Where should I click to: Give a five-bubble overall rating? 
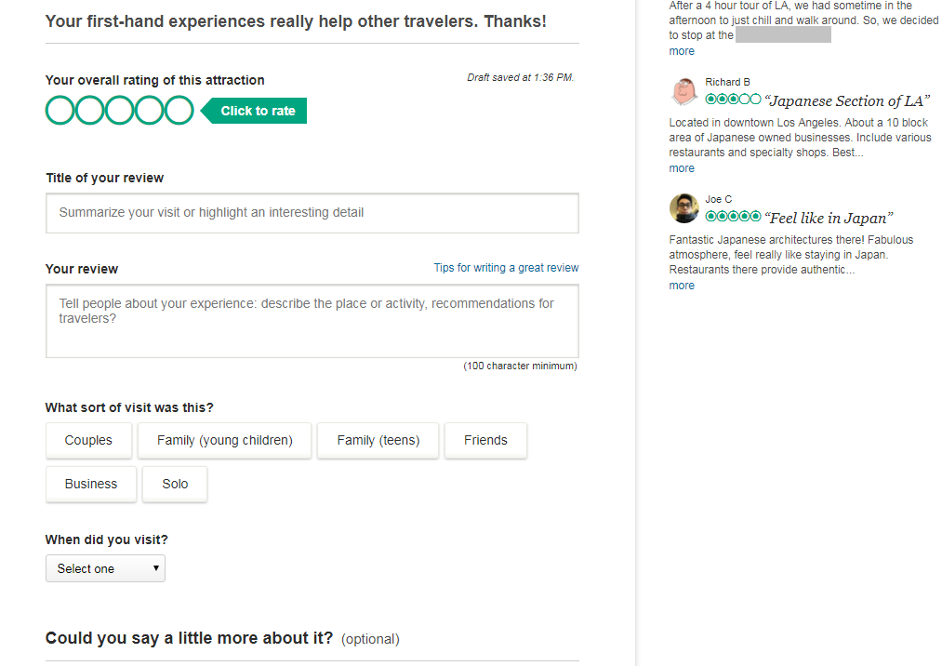coord(179,111)
